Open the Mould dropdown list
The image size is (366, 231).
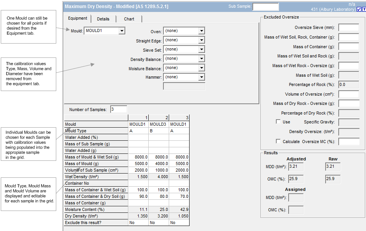pos(122,31)
